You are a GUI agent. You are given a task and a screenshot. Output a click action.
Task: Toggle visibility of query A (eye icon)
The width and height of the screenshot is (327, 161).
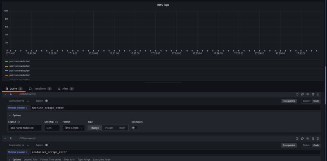pyautogui.click(x=308, y=94)
